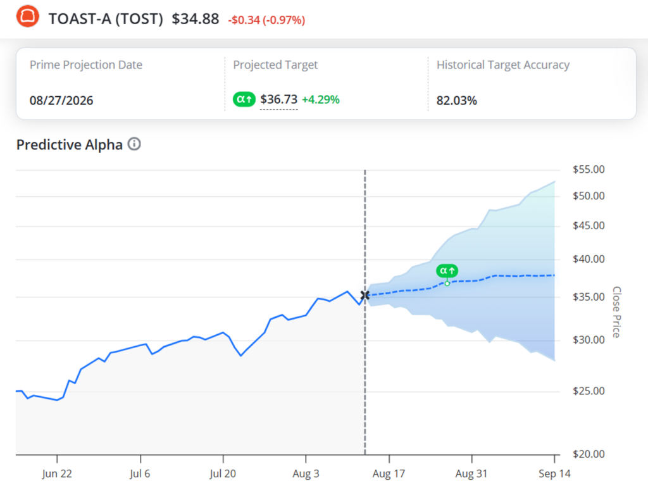Select the TOAST-A (TOST) ticker title
This screenshot has height=500, width=648.
click(x=106, y=19)
